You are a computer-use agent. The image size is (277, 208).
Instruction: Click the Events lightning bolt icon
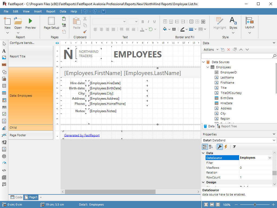tap(226, 147)
